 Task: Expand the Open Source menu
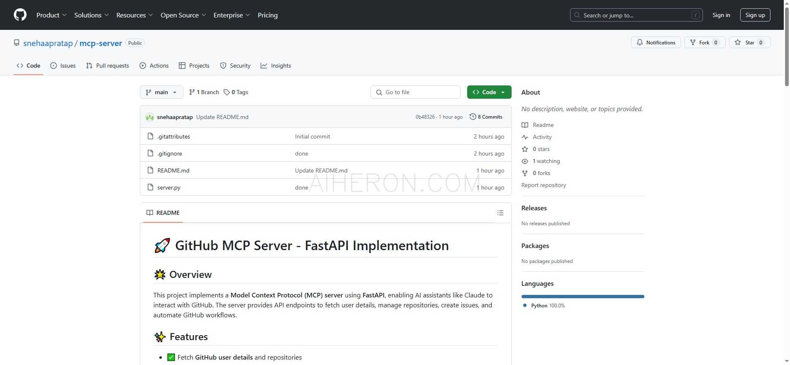coord(183,15)
